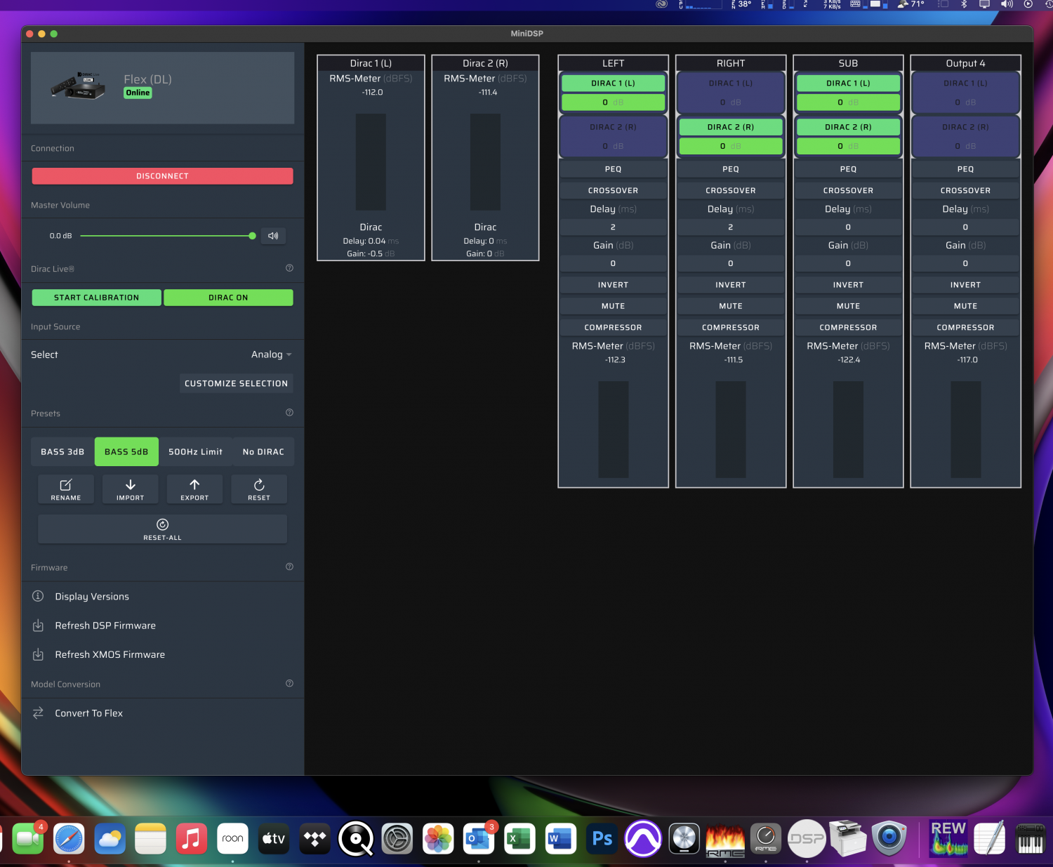Toggle DIRAC 2 (R) routing on LEFT output
Screen dimensions: 1053x867
pyautogui.click(x=613, y=127)
